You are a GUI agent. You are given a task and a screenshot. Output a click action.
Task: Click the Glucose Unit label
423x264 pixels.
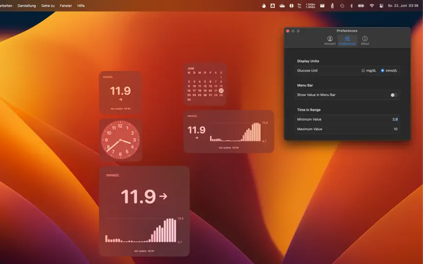pos(307,70)
